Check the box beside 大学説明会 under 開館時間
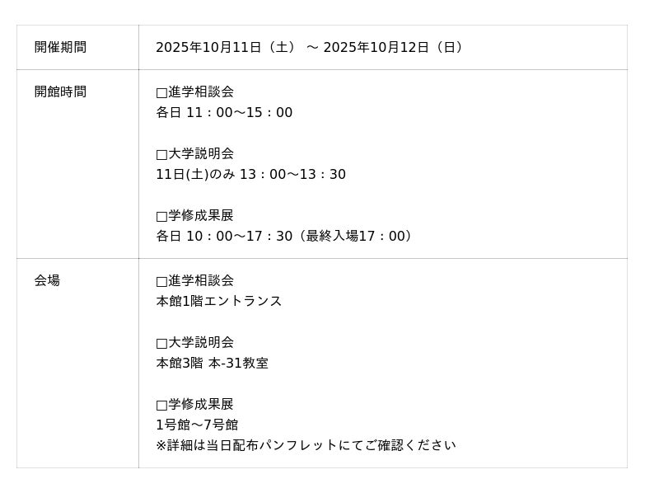This screenshot has width=659, height=493. pyautogui.click(x=161, y=154)
